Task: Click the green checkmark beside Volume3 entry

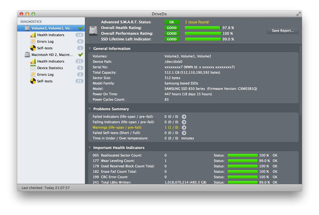Action: point(80,28)
